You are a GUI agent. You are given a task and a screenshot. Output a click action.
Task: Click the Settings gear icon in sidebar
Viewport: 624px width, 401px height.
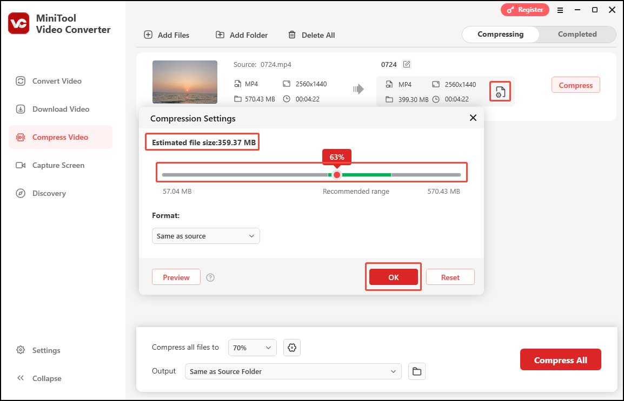click(21, 350)
